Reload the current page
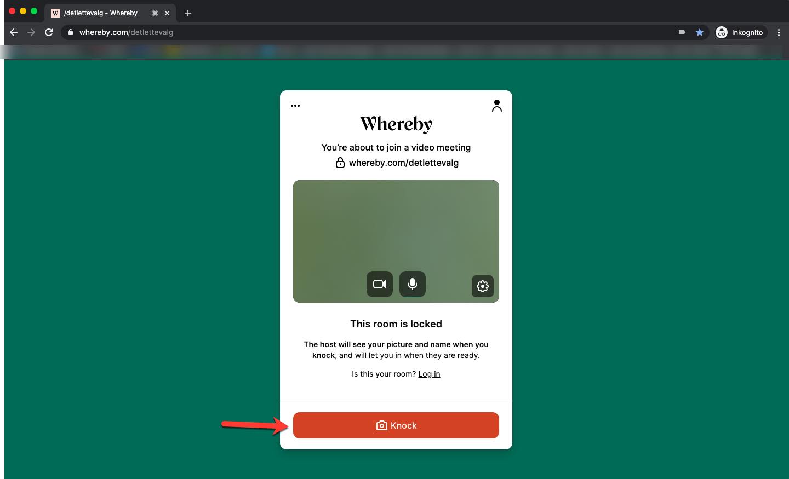 coord(49,32)
